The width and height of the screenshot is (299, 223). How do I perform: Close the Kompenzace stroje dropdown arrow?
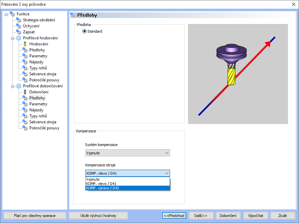[167, 173]
